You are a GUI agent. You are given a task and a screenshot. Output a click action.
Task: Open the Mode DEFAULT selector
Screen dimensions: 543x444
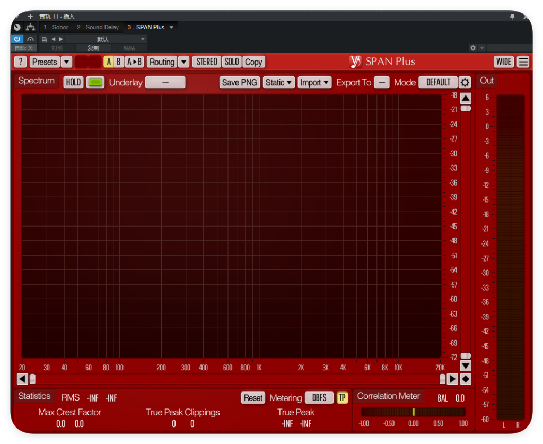click(x=438, y=82)
